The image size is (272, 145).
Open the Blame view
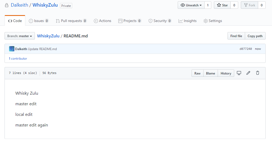click(x=210, y=73)
